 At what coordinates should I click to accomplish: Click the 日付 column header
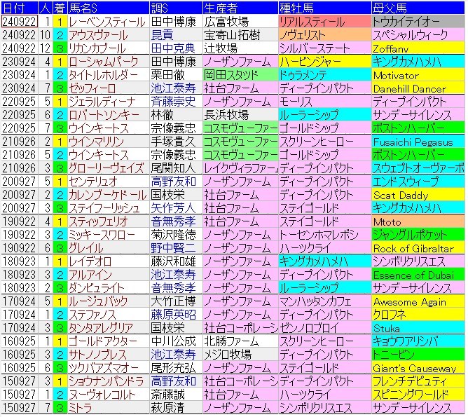coord(20,8)
